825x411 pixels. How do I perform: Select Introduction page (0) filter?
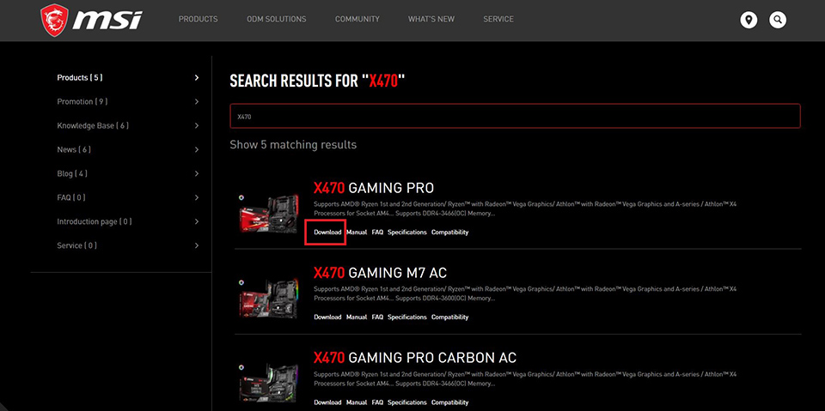tap(95, 221)
